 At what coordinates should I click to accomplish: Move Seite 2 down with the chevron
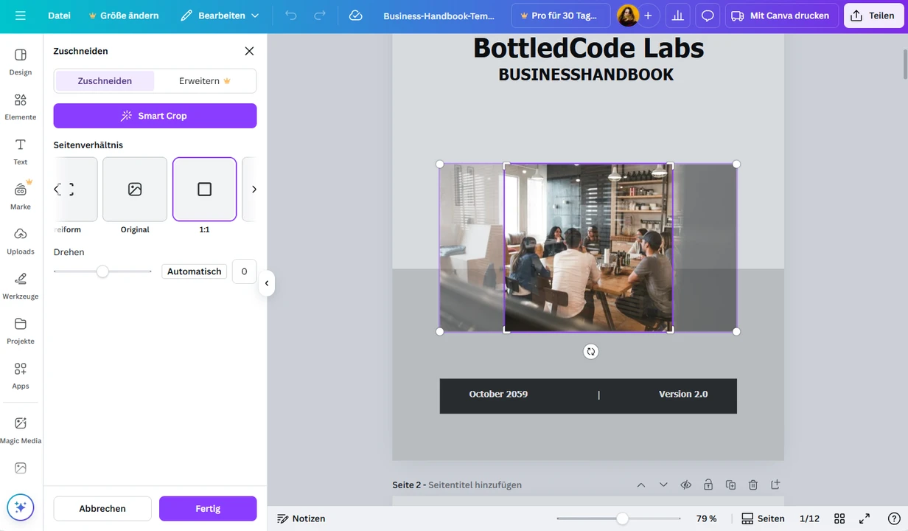[x=663, y=485]
